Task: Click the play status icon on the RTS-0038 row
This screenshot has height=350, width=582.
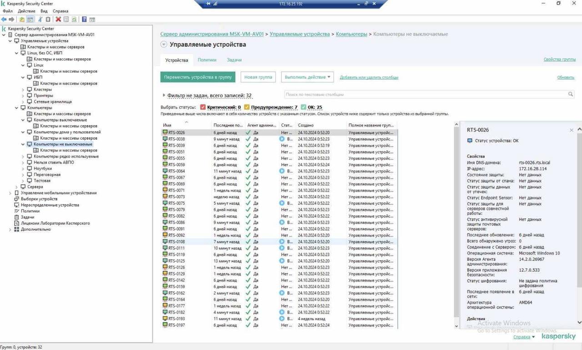Action: click(282, 139)
